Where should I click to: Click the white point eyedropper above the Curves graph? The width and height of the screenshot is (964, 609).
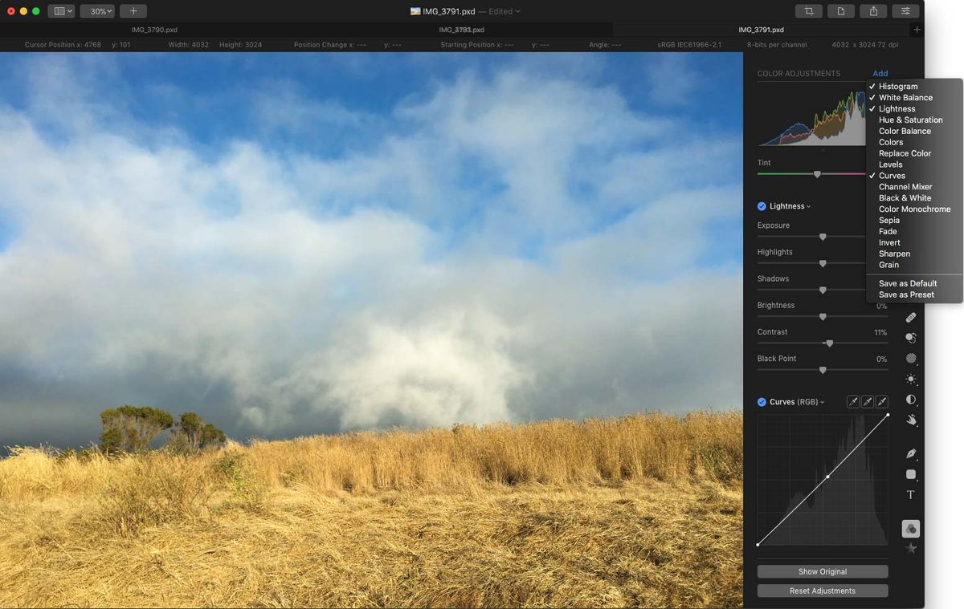tap(881, 401)
